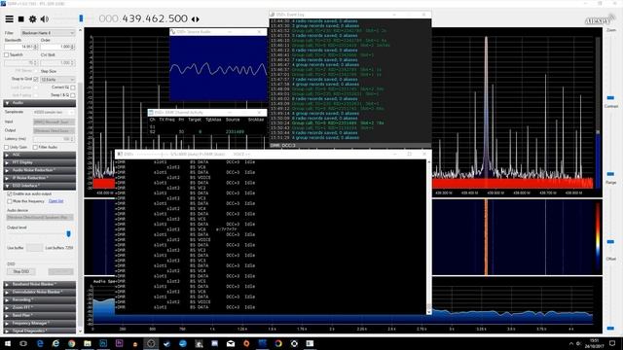This screenshot has width=623, height=350.
Task: Open the DSD Audio device dropdown
Action: (40, 218)
